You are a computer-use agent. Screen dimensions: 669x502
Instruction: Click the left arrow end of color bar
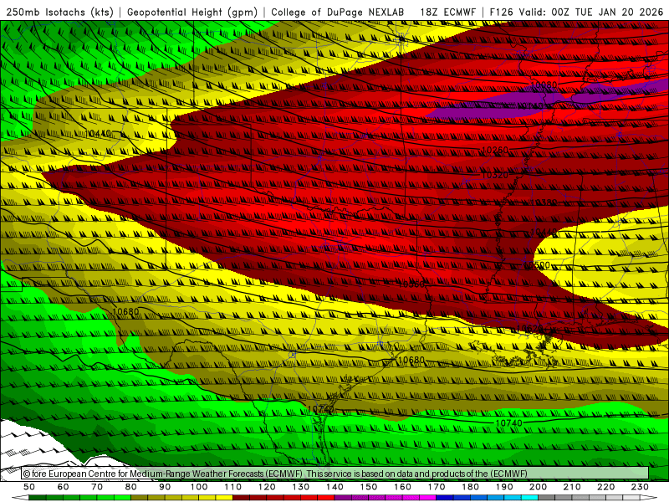click(20, 498)
